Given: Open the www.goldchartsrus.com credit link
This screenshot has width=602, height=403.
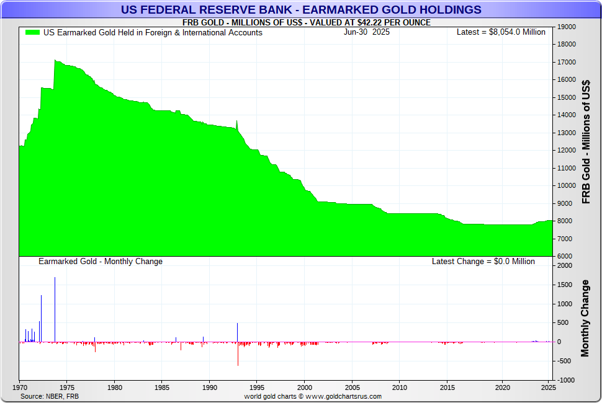Looking at the screenshot, I should click(x=344, y=396).
